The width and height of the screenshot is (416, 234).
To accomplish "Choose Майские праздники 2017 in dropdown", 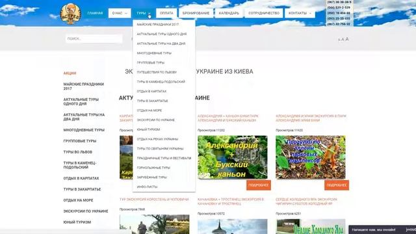I will click(157, 25).
